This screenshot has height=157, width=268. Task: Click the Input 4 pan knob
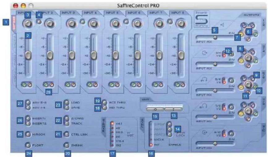click(94, 23)
